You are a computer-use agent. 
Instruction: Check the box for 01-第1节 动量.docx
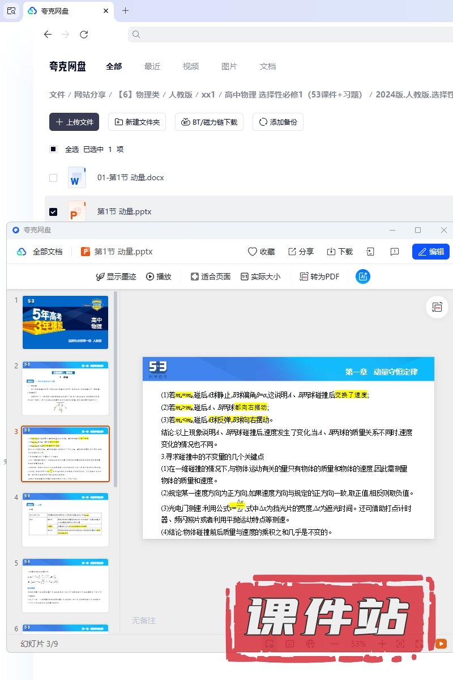(x=53, y=178)
